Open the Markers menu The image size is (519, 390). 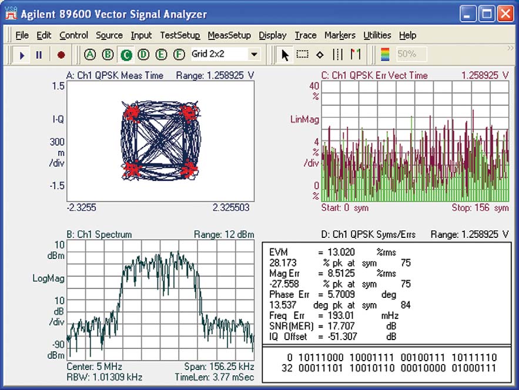[x=340, y=35]
